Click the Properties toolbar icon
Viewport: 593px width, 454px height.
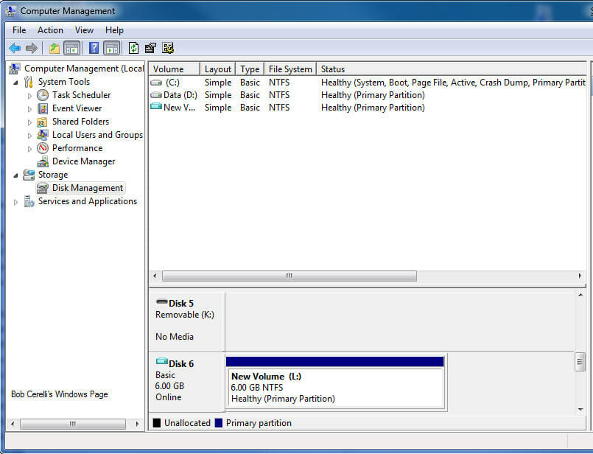151,49
